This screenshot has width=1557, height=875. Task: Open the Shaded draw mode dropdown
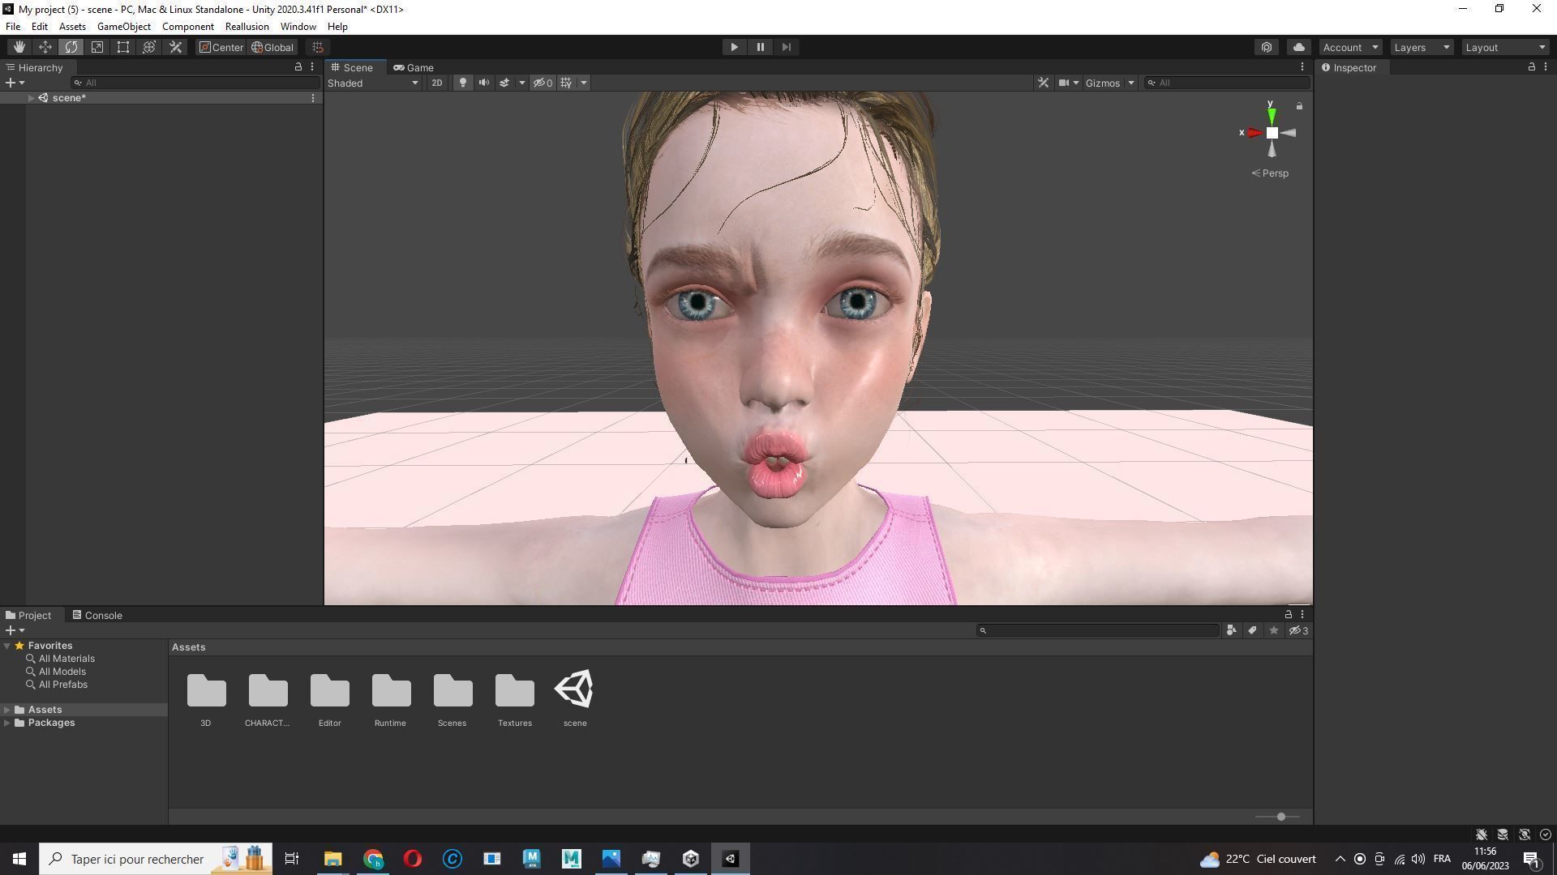pyautogui.click(x=373, y=83)
